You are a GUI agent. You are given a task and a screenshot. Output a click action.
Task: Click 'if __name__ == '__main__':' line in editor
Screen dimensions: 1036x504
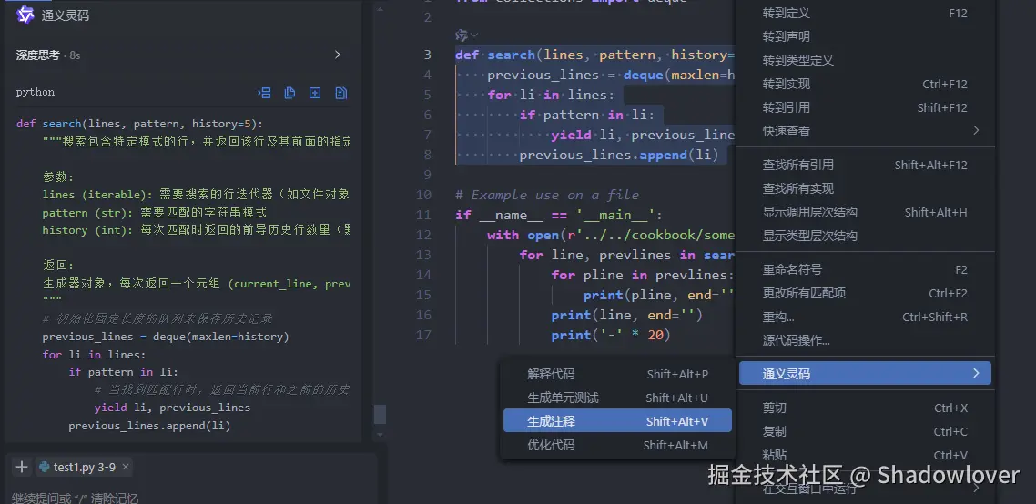point(559,215)
